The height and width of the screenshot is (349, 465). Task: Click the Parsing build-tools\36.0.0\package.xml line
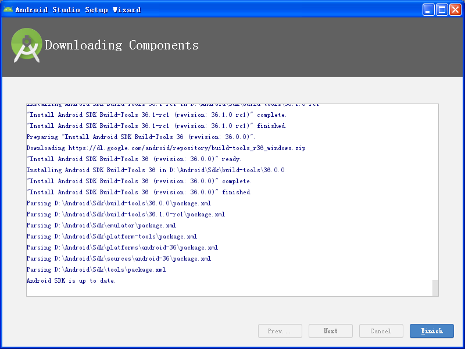[119, 203]
